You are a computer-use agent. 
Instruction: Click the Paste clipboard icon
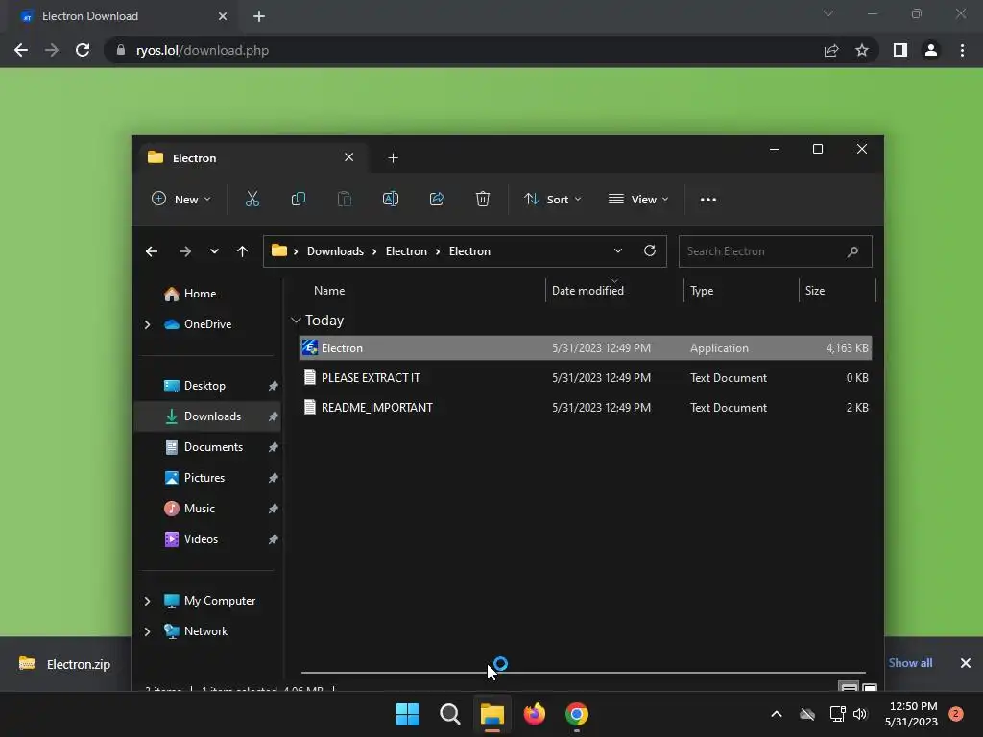[x=345, y=200]
